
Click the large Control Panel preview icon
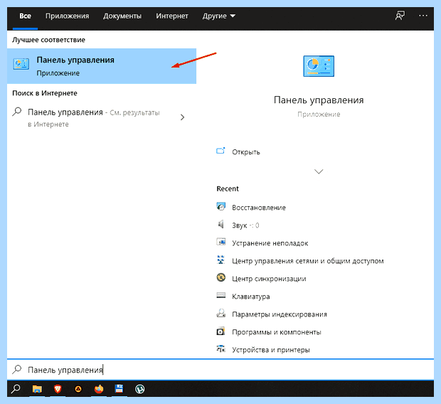coord(319,66)
